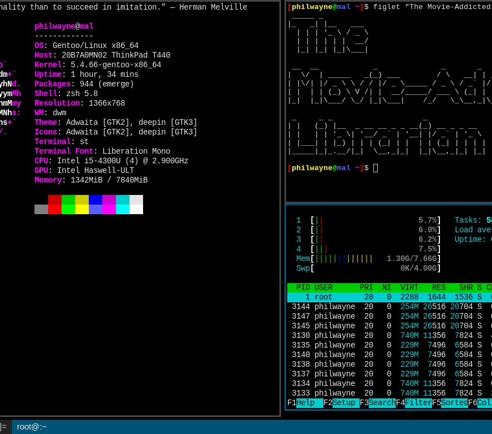Click the root@:~ window title in dwm bar
492x434 pixels.
32,427
